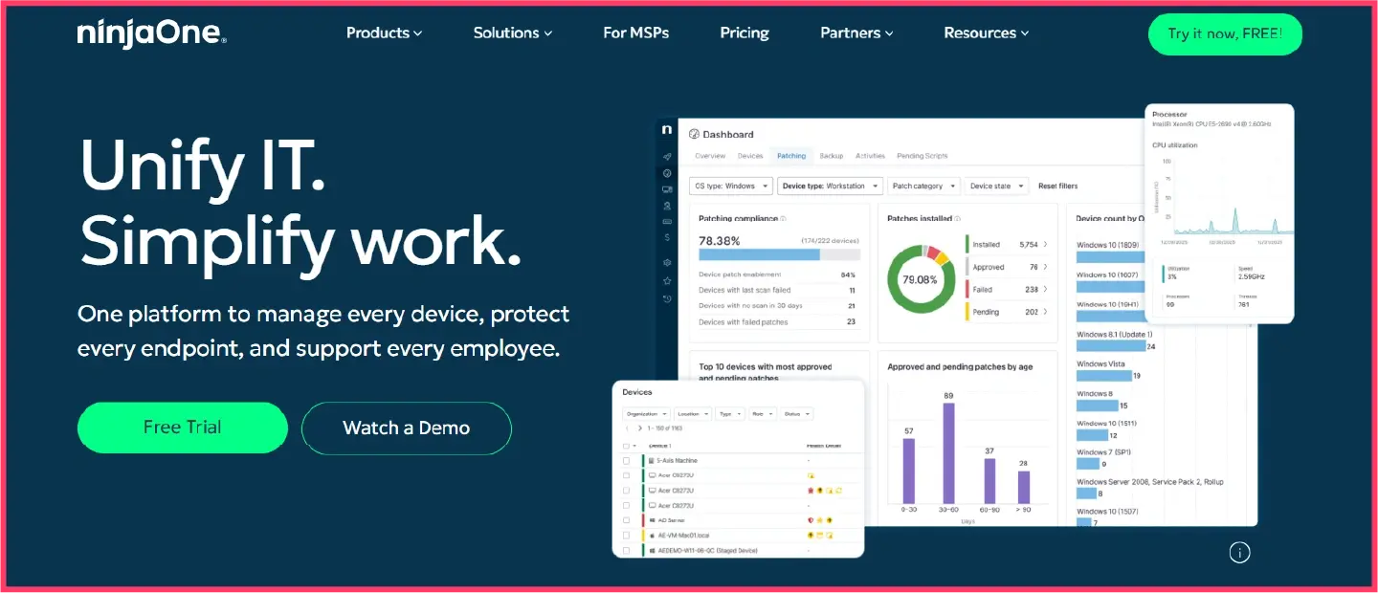Screen dimensions: 1378x593
Task: Click the red shield health icon for AD Server
Action: tap(811, 520)
